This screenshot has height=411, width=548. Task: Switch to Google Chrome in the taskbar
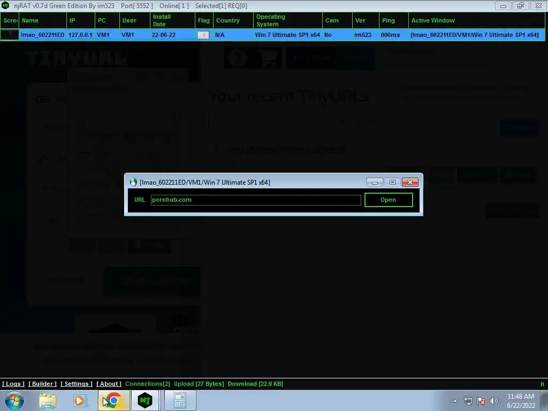[113, 400]
